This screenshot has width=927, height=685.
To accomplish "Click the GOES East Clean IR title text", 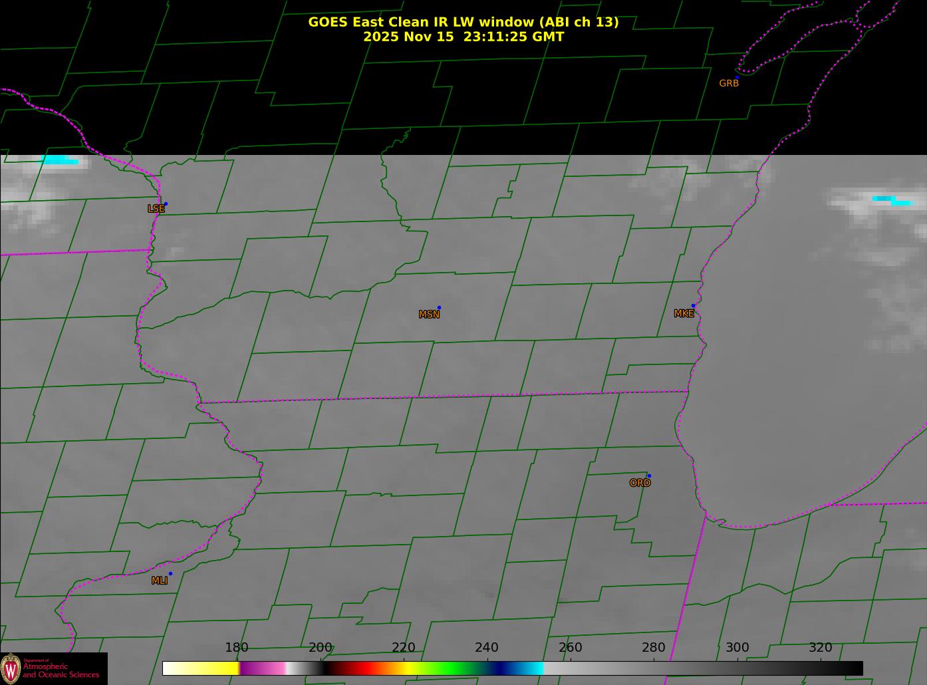I will tap(463, 22).
